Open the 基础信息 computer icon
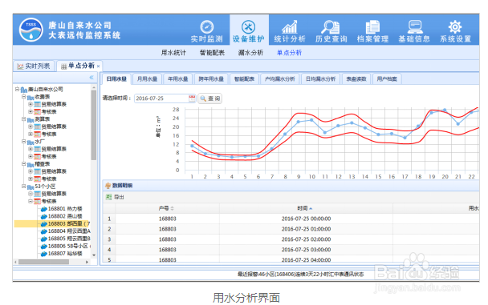488x305 pixels. (x=414, y=27)
